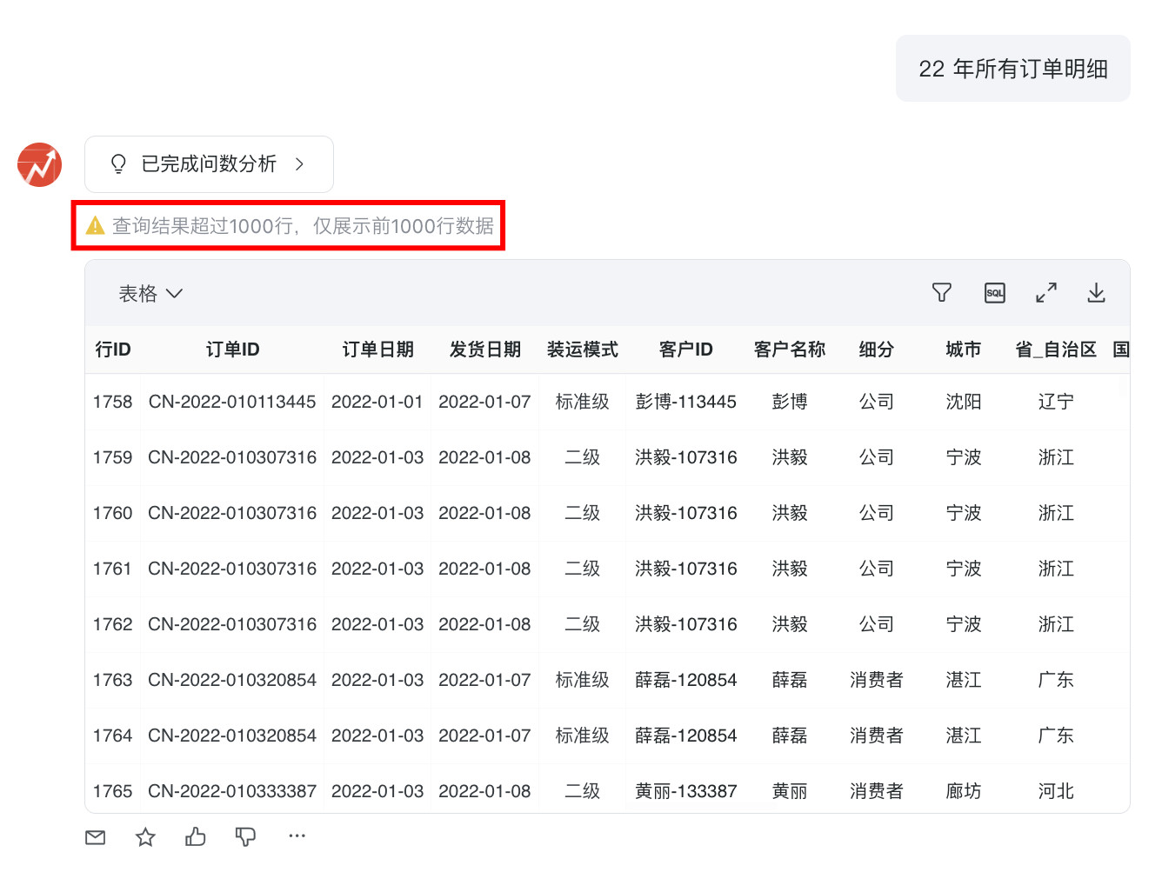
Task: Click customer ID cell 黄丽-133387
Action: (x=685, y=791)
